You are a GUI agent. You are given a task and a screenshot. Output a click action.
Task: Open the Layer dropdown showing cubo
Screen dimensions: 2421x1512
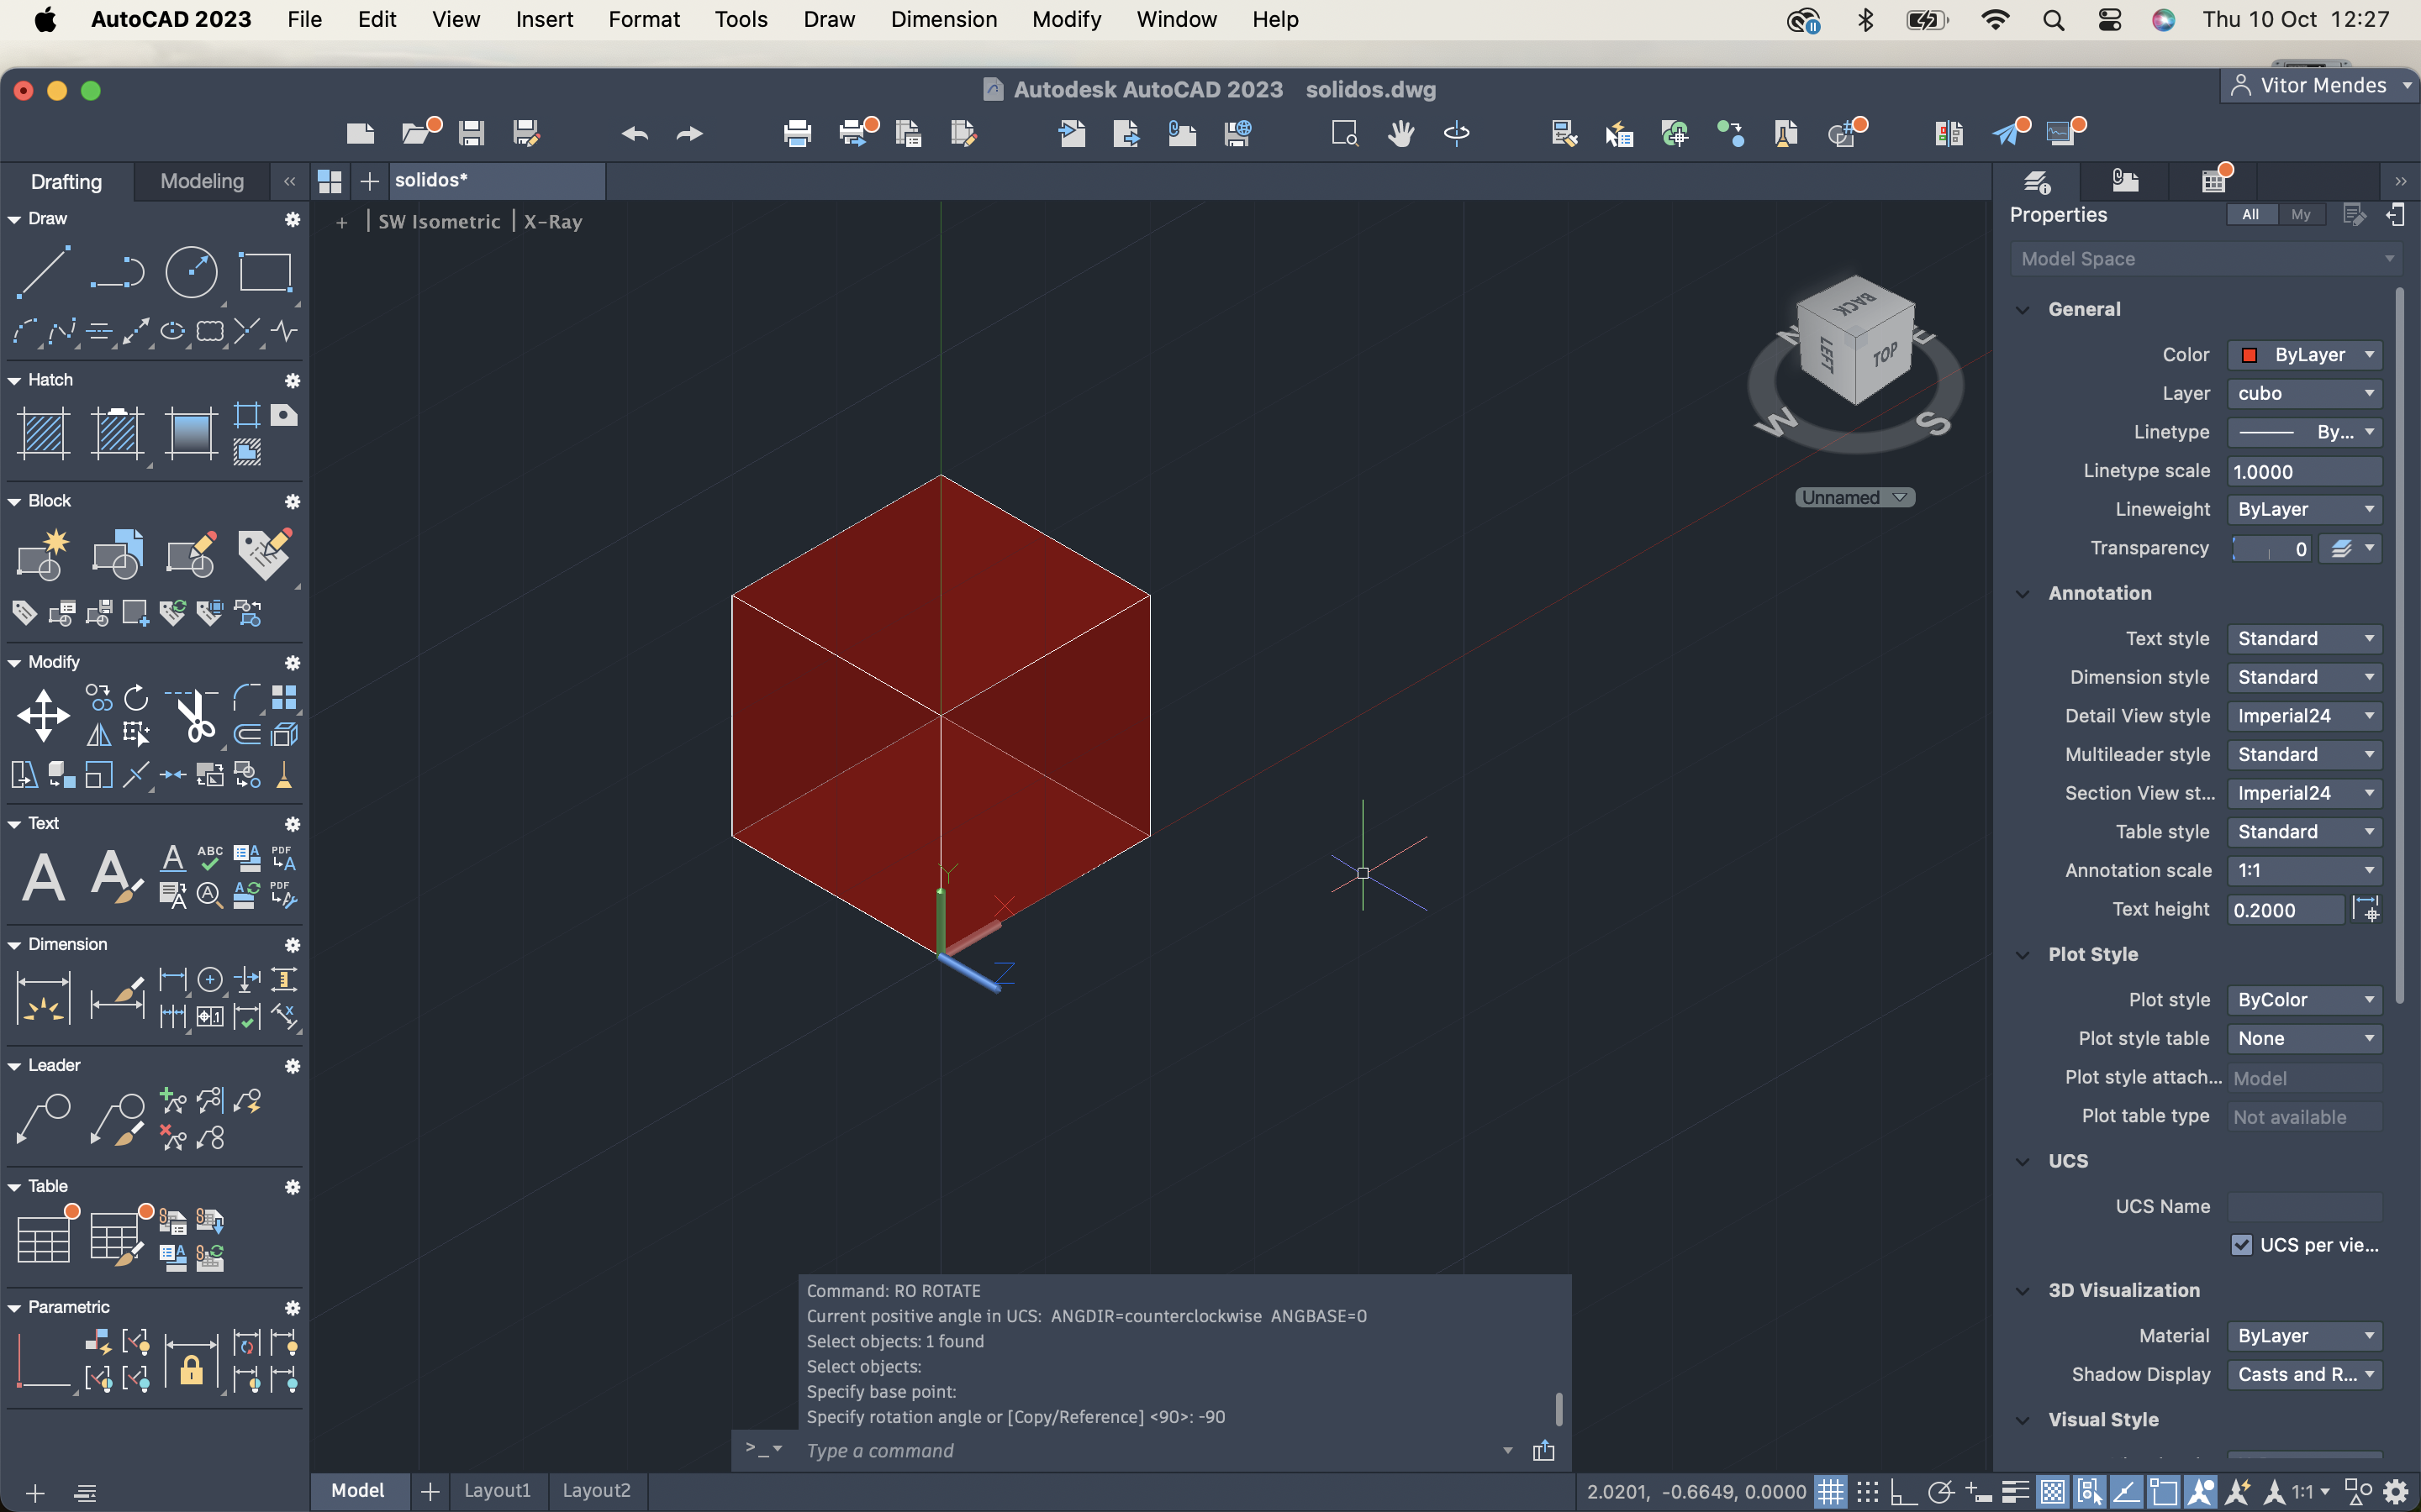point(2305,393)
